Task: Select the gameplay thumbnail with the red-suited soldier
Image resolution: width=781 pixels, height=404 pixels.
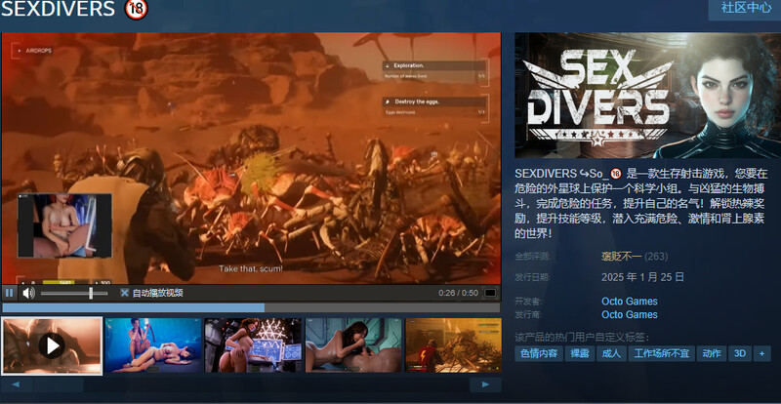Action: pyautogui.click(x=453, y=345)
